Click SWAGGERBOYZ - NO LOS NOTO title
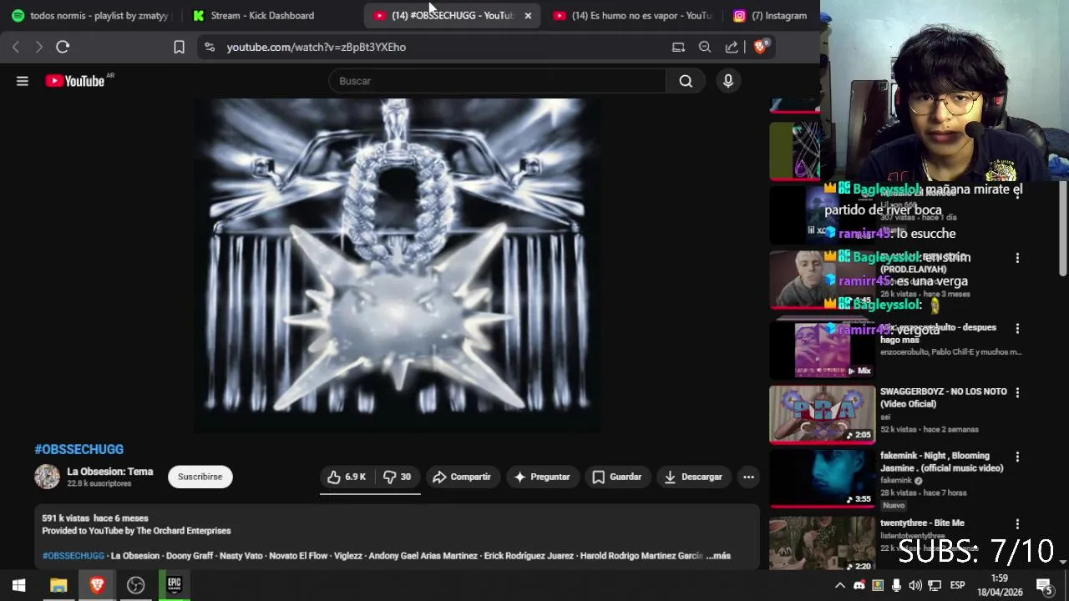Viewport: 1069px width, 601px height. coord(943,397)
